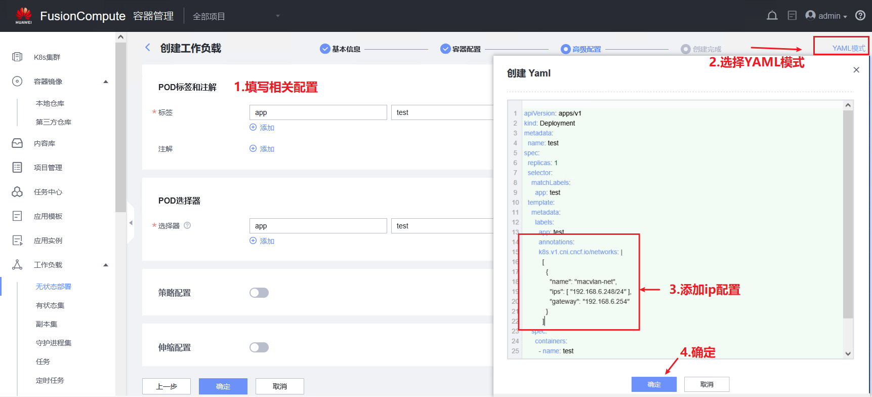
Task: Go to 本地仓库 under 容器镜像
Action: tap(50, 103)
